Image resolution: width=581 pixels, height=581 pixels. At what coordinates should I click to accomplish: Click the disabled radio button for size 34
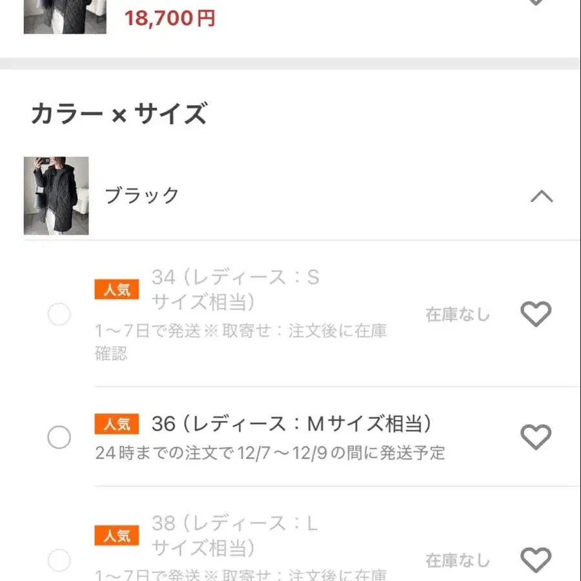(58, 314)
